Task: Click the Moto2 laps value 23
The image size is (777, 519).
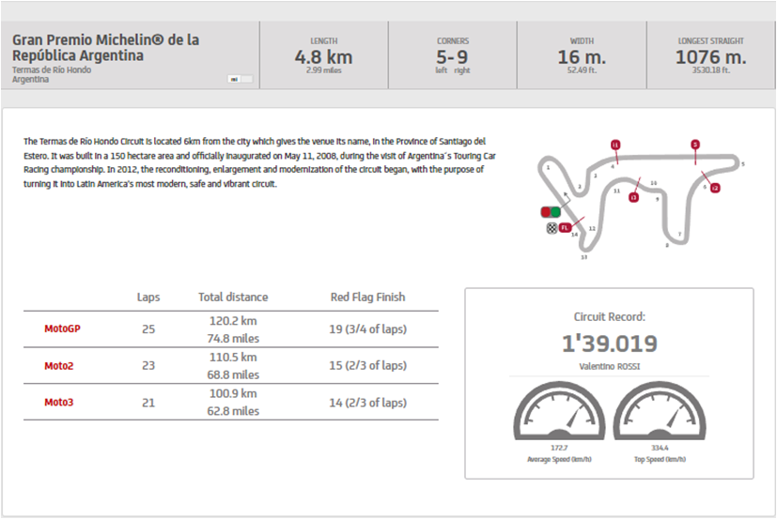Action: 148,365
